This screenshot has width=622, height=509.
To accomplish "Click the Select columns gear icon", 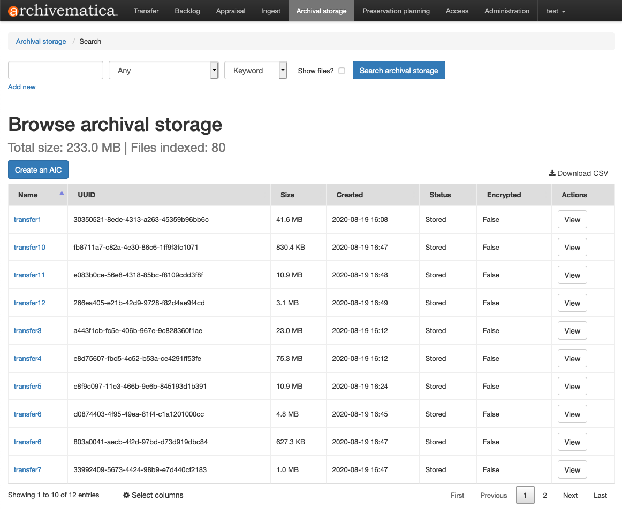I will click(x=126, y=495).
